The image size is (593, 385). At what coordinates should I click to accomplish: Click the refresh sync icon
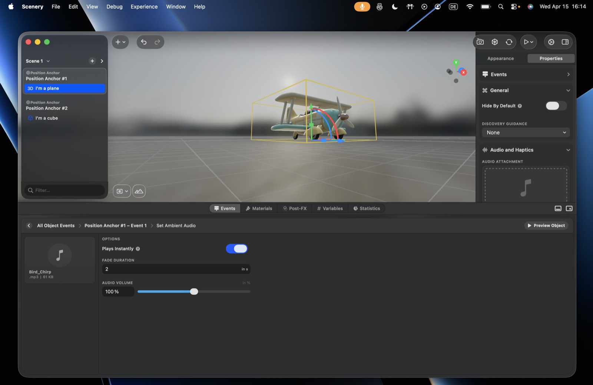(509, 42)
